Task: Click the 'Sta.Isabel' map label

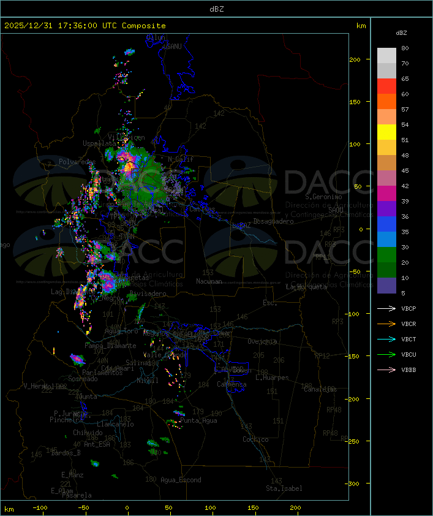Action: click(x=284, y=488)
